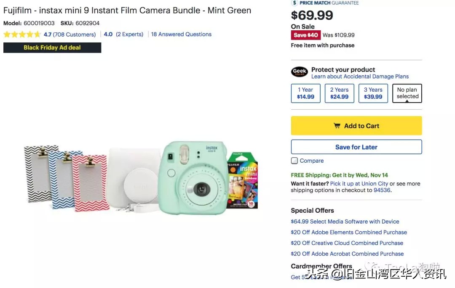Choose the 2 Years $24.99 plan

[339, 93]
